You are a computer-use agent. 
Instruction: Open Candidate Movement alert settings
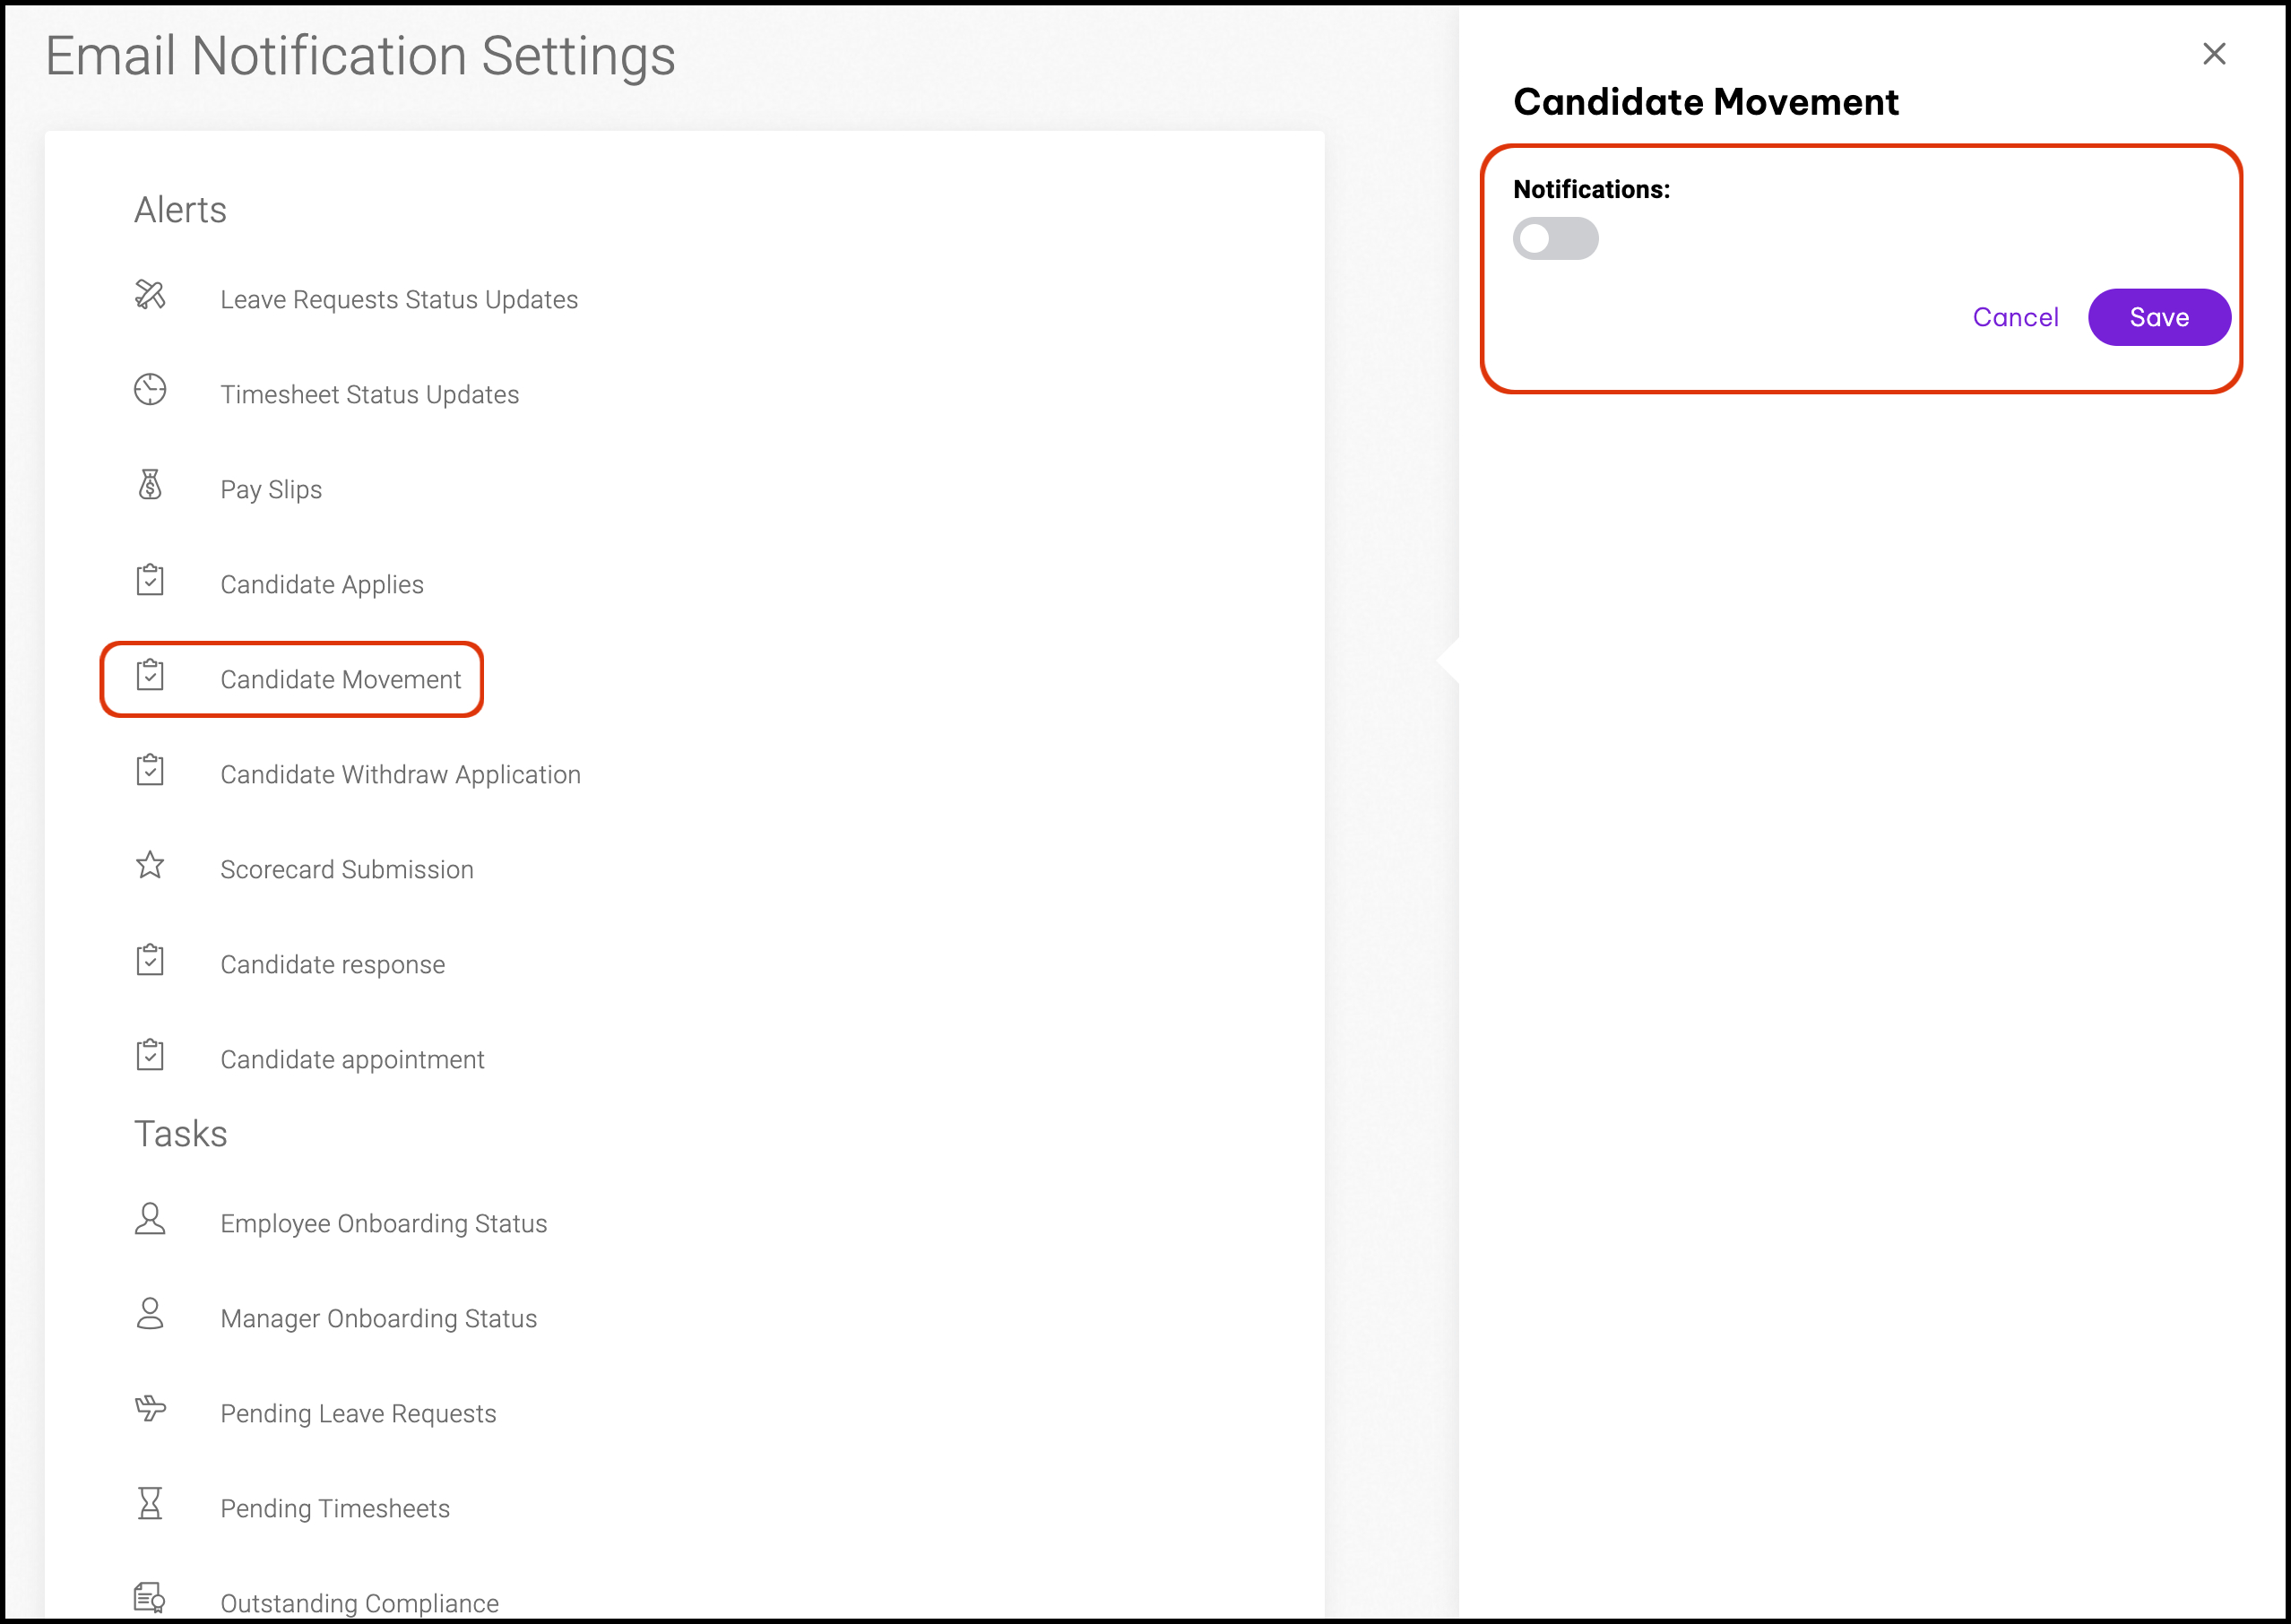coord(340,680)
